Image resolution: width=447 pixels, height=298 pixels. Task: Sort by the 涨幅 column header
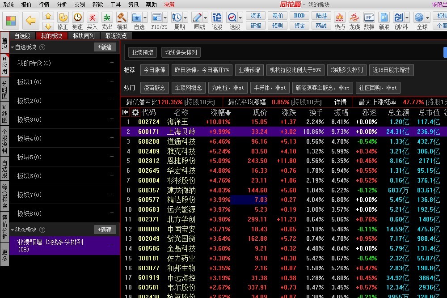coord(221,112)
